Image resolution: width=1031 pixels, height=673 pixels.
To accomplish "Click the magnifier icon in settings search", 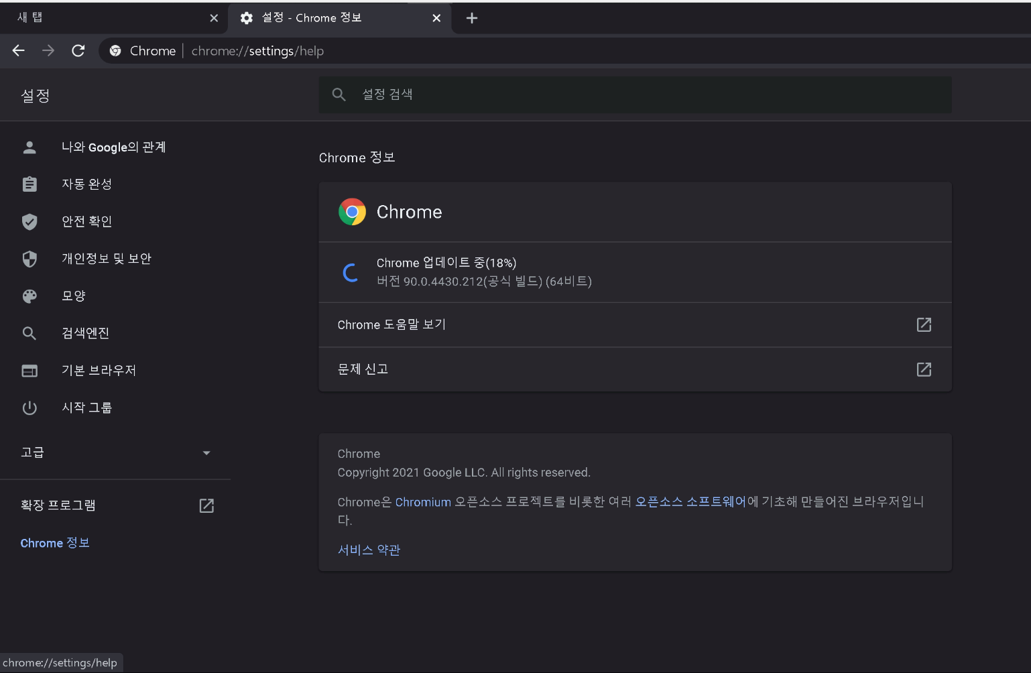I will [339, 95].
